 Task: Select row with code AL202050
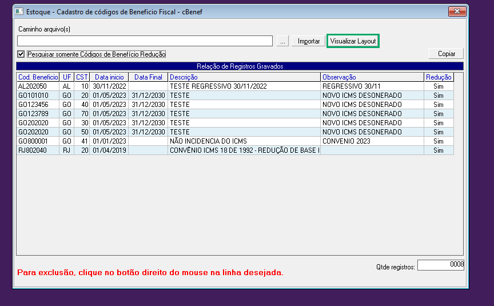pos(235,86)
